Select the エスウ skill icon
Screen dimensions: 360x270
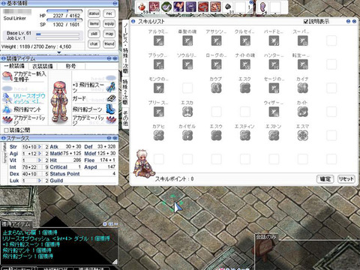(216, 136)
